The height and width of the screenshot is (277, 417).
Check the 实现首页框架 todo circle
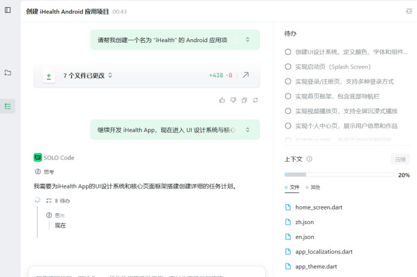288,96
